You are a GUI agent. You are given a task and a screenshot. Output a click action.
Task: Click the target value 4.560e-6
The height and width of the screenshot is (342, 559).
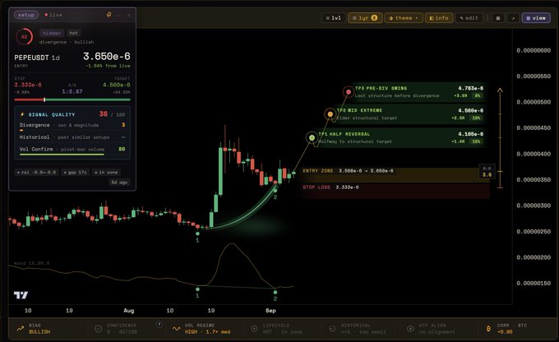coord(117,85)
